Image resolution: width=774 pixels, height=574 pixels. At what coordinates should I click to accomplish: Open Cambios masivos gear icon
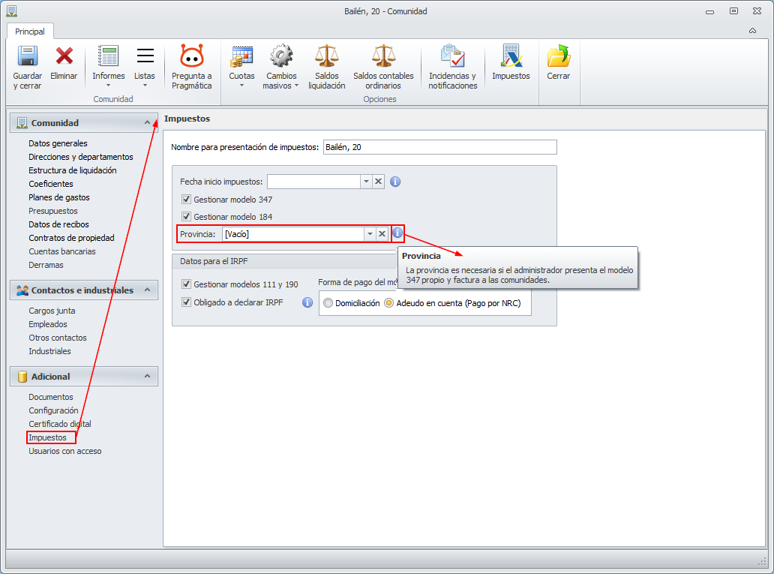(x=281, y=56)
